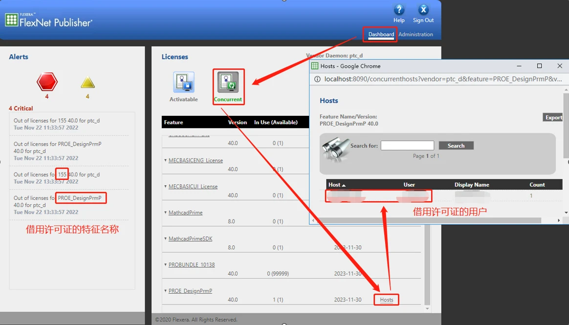The width and height of the screenshot is (569, 325).
Task: Click the Search button in Hosts window
Action: pyautogui.click(x=456, y=146)
